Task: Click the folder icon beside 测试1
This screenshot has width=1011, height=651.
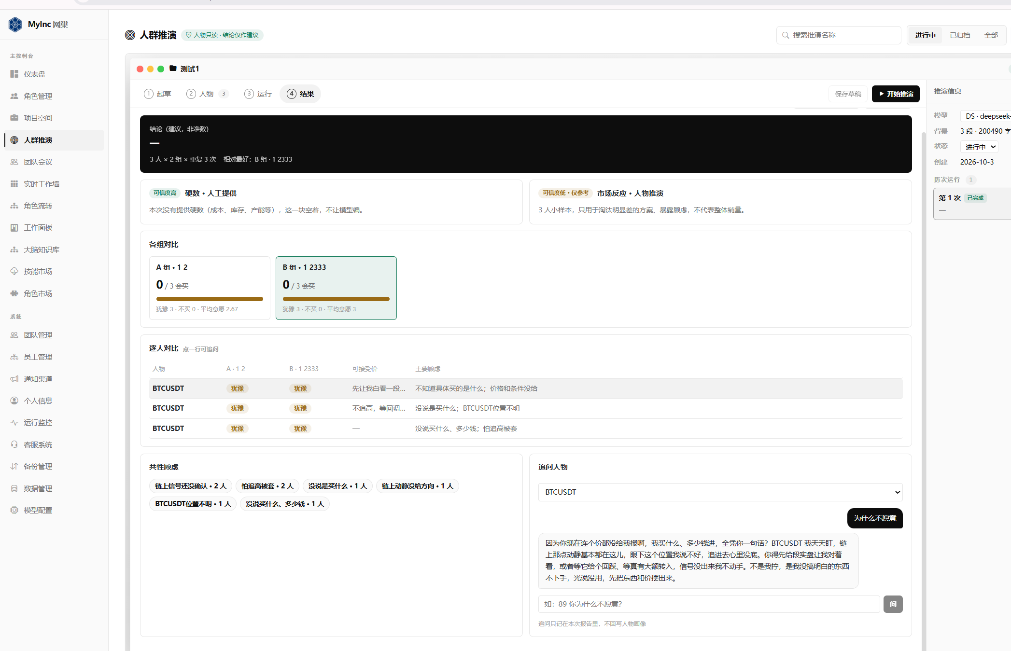Action: click(x=173, y=69)
